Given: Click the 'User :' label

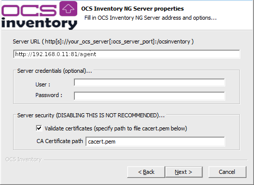Looking at the screenshot, I should pos(43,84).
